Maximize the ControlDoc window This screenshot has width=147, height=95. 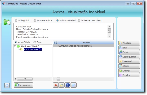pos(134,4)
